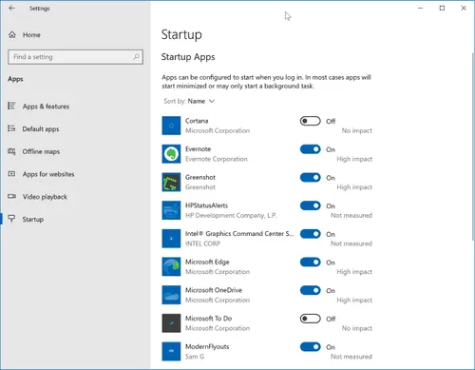
Task: Click the Microsoft Edge app icon
Action: (x=171, y=266)
